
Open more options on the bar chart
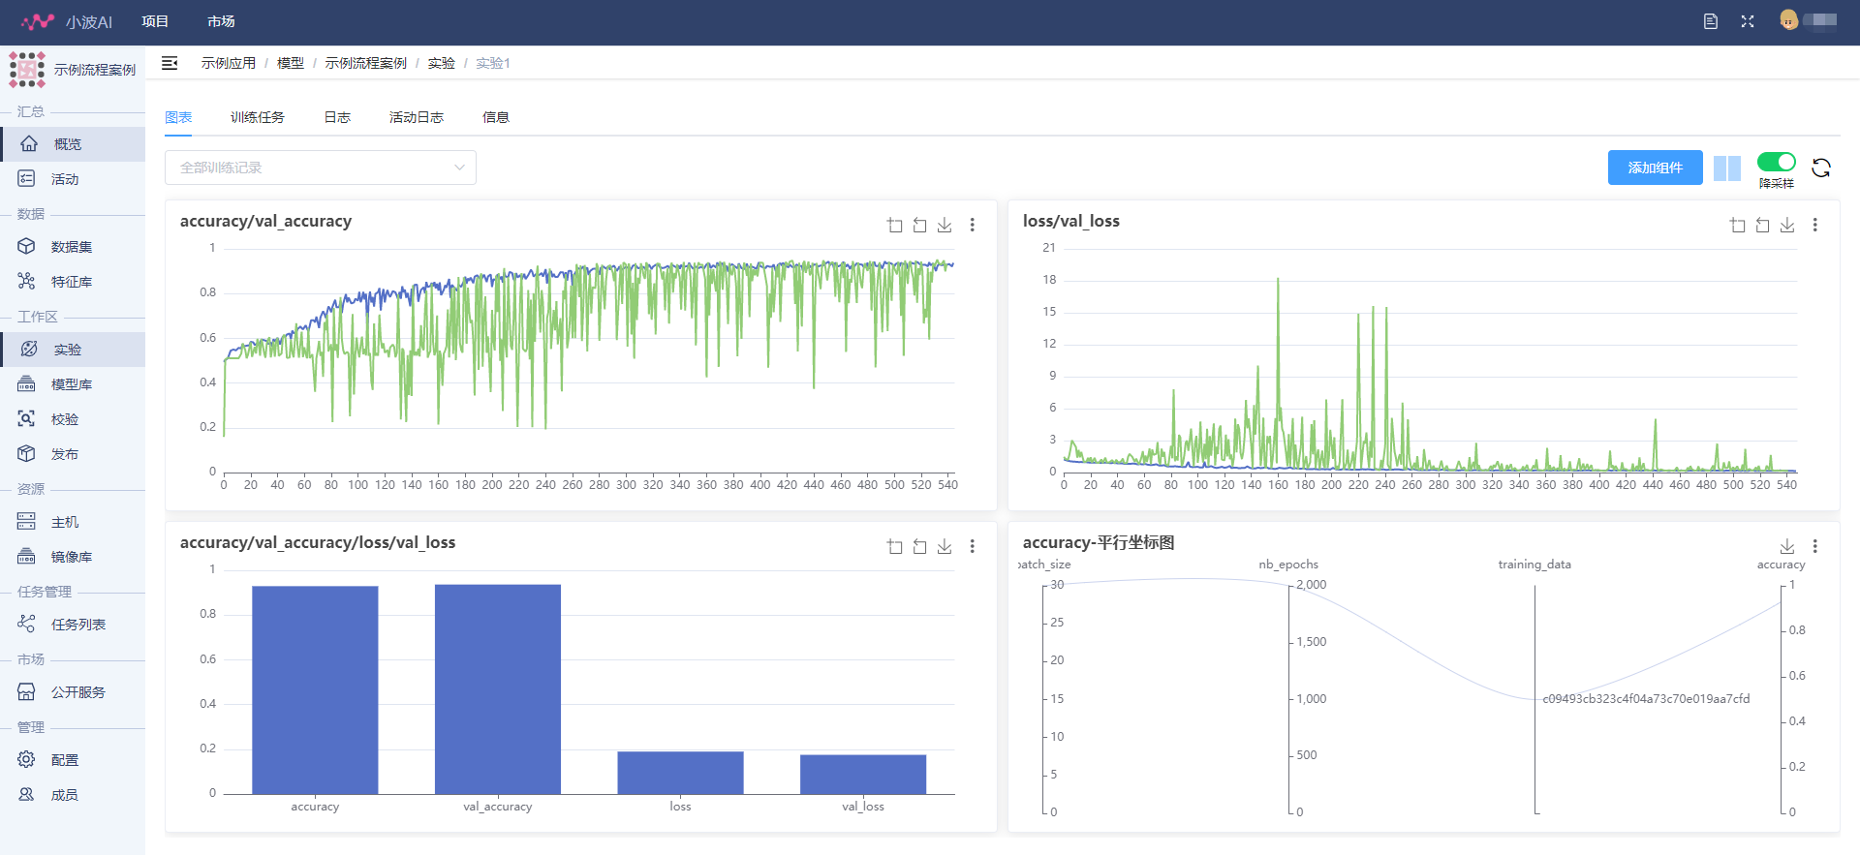click(972, 546)
